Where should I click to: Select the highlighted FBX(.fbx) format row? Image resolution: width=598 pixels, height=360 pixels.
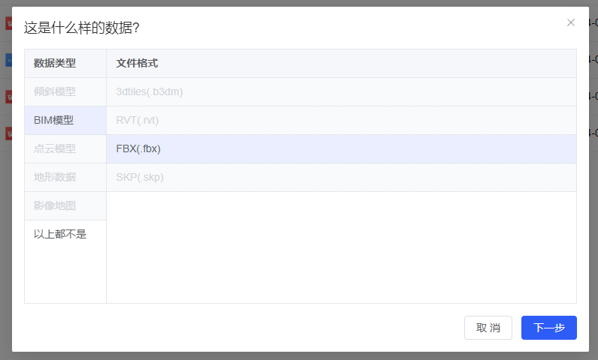coord(139,148)
